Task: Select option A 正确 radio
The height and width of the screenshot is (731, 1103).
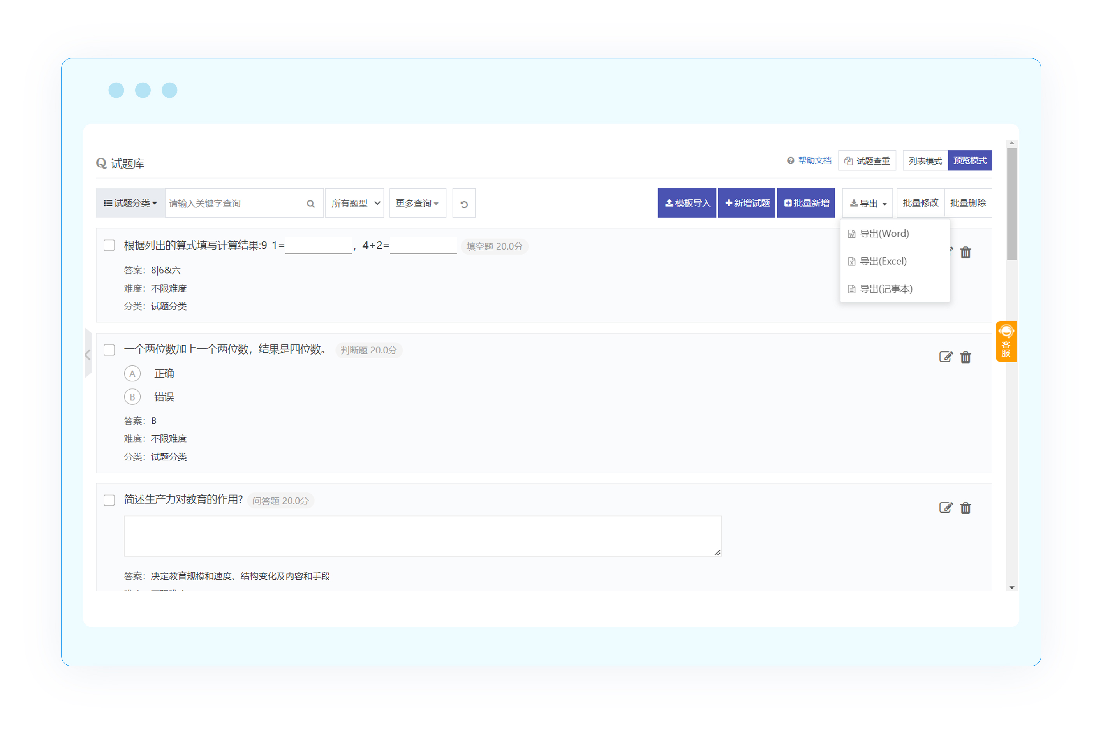Action: (x=132, y=373)
